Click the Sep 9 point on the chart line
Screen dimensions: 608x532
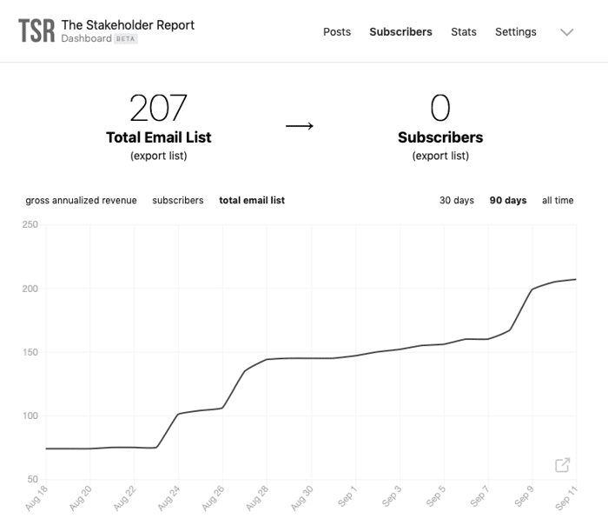tap(532, 289)
